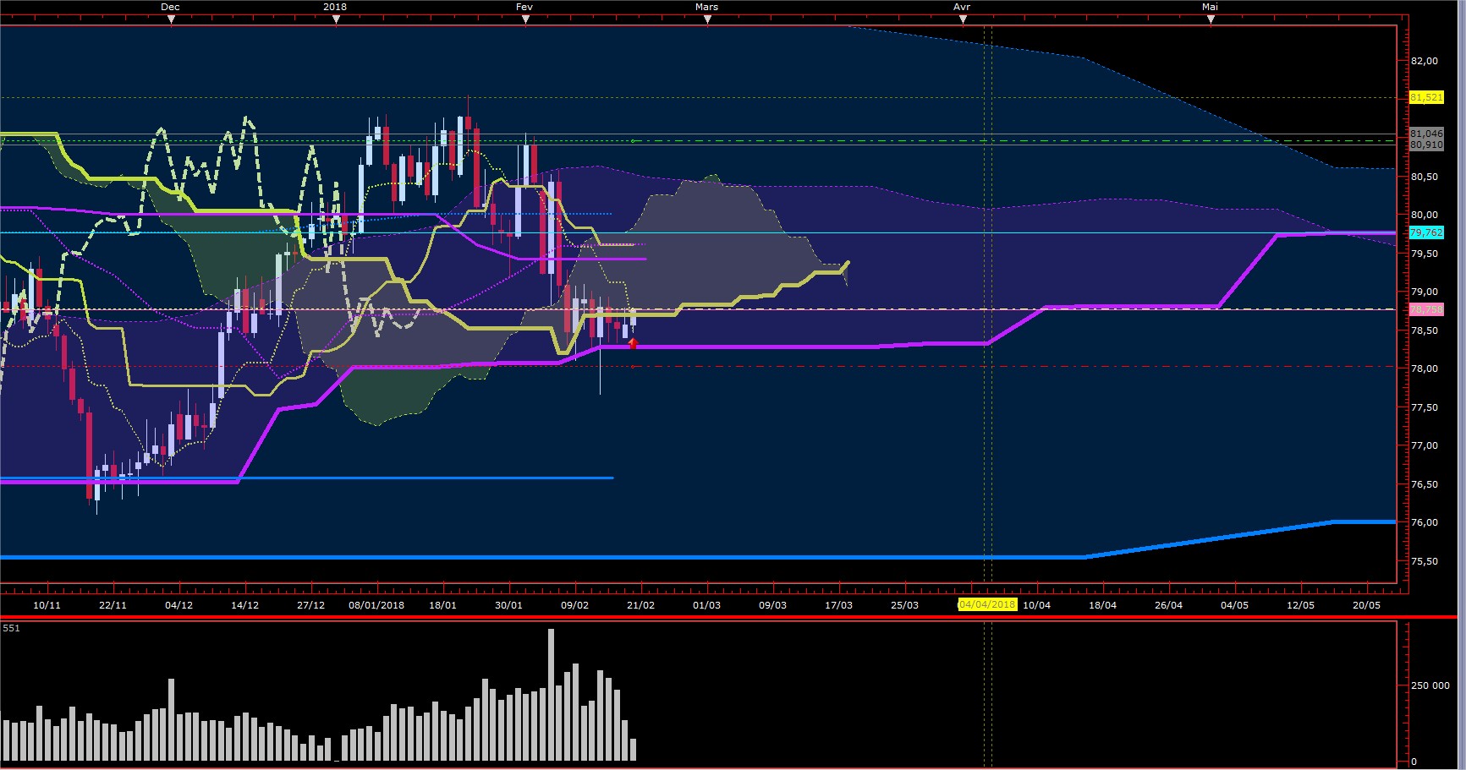Click the 77,00 price axis label

click(x=1425, y=445)
